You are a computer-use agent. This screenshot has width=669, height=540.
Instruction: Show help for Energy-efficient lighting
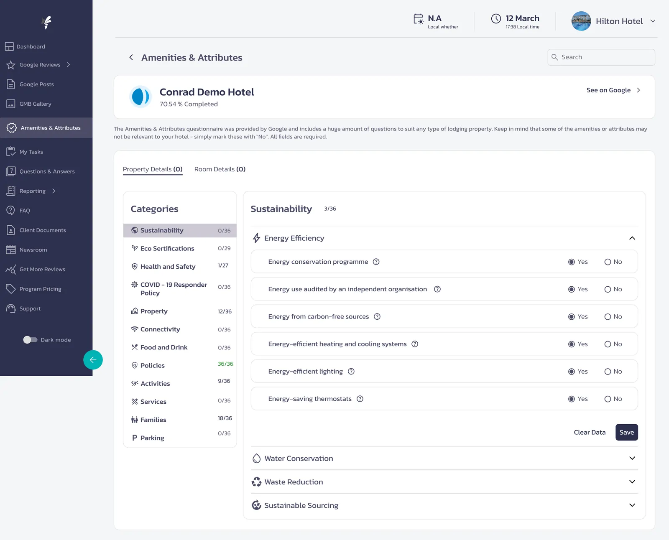point(351,371)
